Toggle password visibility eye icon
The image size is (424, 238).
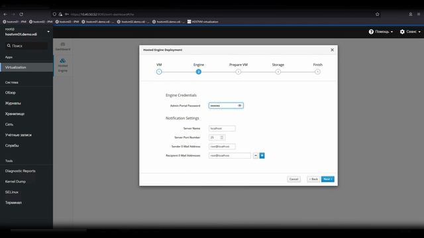(240, 106)
